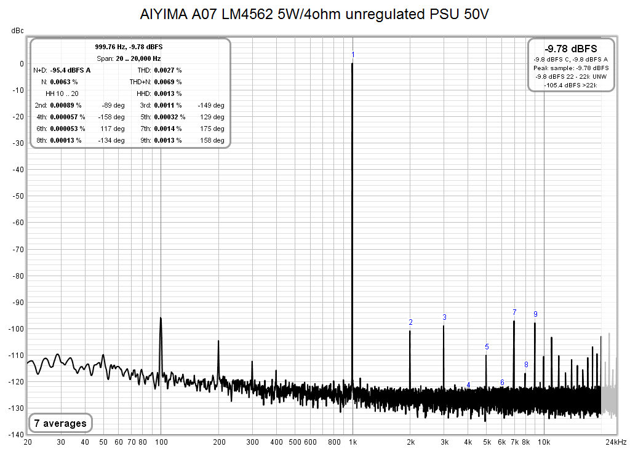
Task: Click the "1k" tick on the frequency axis
Action: pyautogui.click(x=353, y=442)
